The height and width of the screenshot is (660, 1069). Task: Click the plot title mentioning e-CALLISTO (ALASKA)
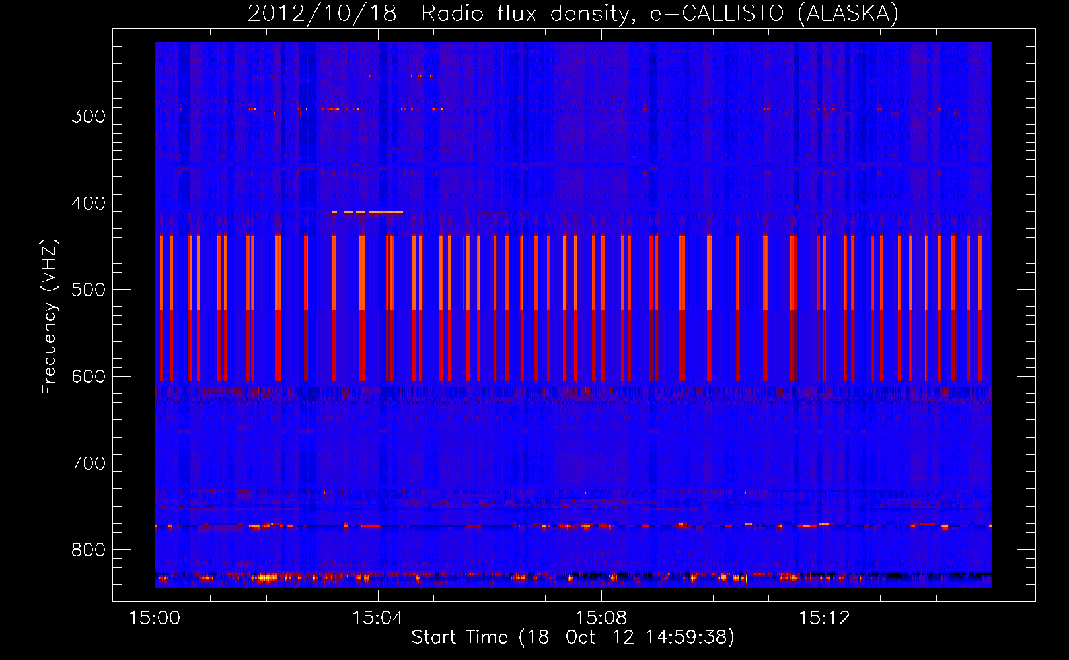pos(573,13)
